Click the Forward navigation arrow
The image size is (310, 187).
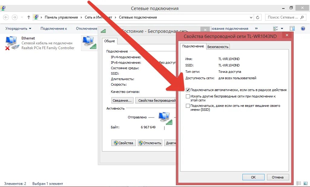tap(15, 17)
